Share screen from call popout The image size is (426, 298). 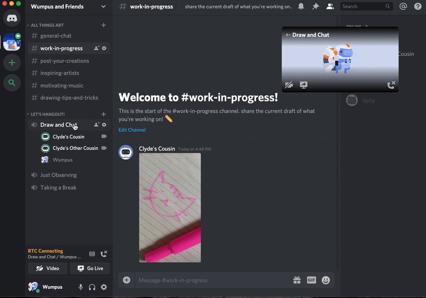click(x=304, y=85)
